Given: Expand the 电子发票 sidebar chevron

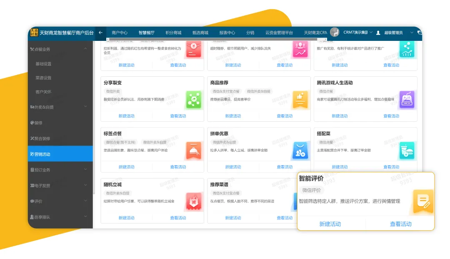Looking at the screenshot, I should [85, 185].
